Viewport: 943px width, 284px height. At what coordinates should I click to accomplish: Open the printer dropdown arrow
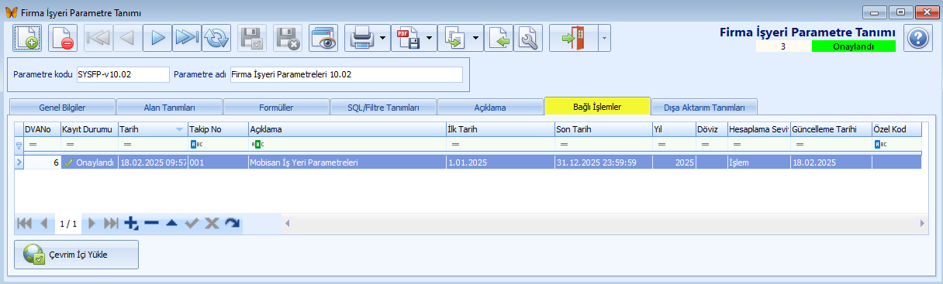[x=383, y=38]
